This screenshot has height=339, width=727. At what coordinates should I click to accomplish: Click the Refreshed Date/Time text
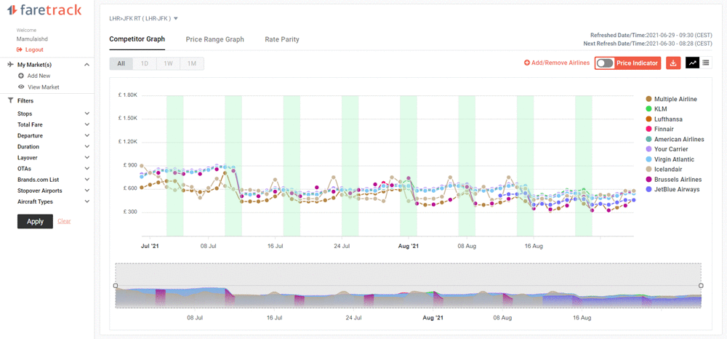(x=651, y=35)
